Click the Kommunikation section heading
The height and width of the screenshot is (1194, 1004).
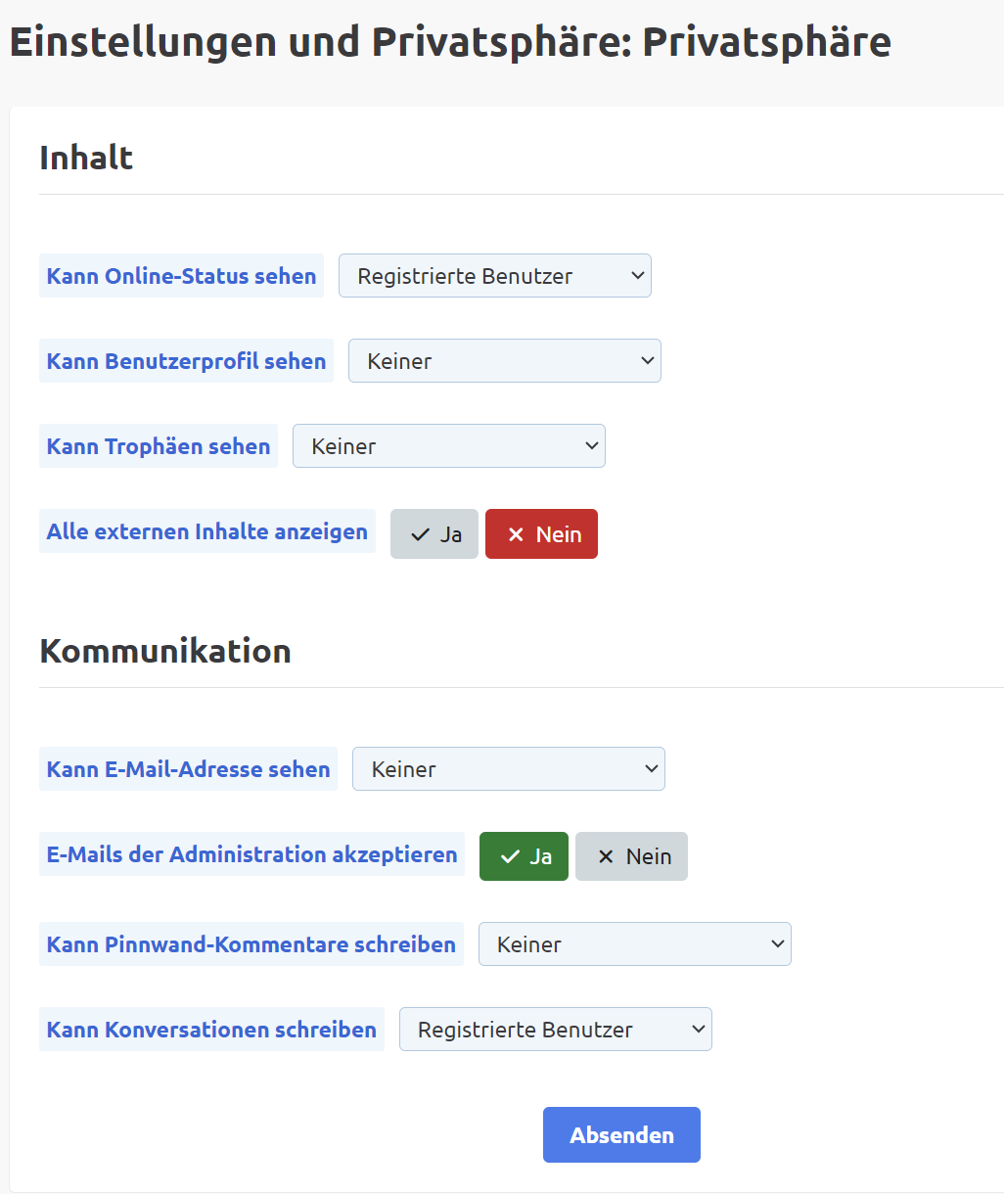(x=165, y=651)
